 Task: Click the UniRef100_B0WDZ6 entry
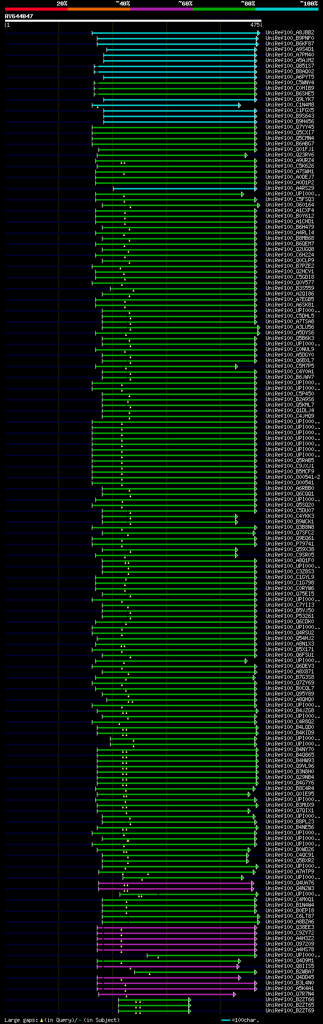point(290,849)
